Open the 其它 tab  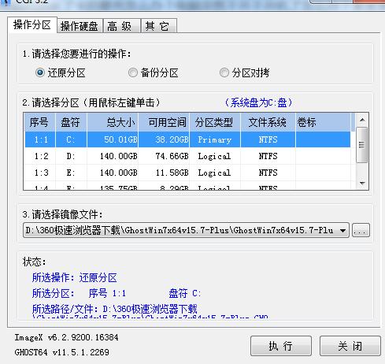tap(158, 26)
